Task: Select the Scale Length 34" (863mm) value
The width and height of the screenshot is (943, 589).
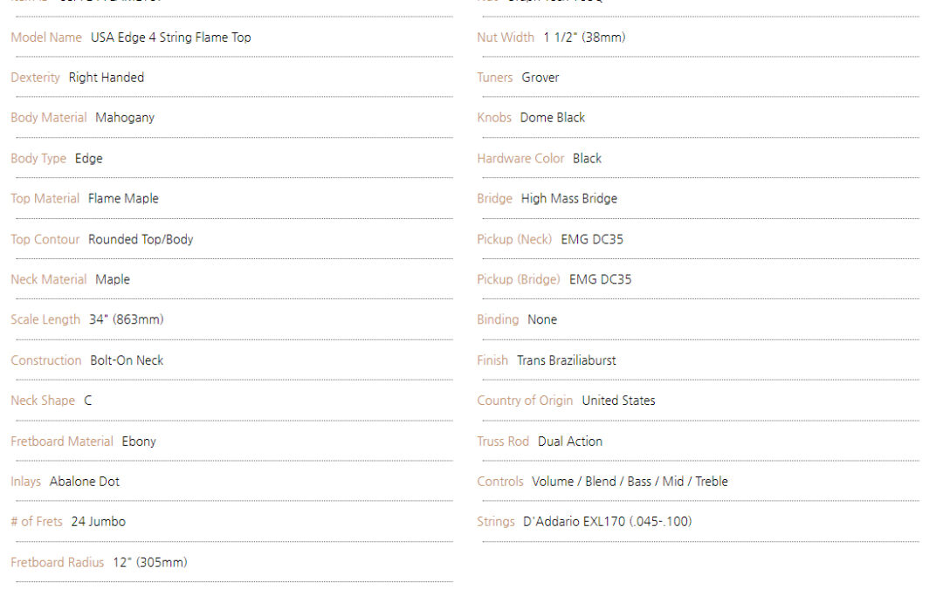Action: pos(127,319)
